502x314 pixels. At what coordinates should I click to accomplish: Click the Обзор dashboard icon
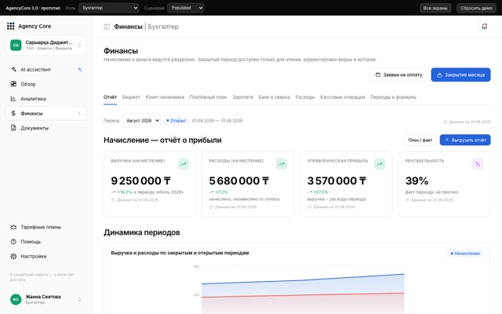[x=13, y=84]
